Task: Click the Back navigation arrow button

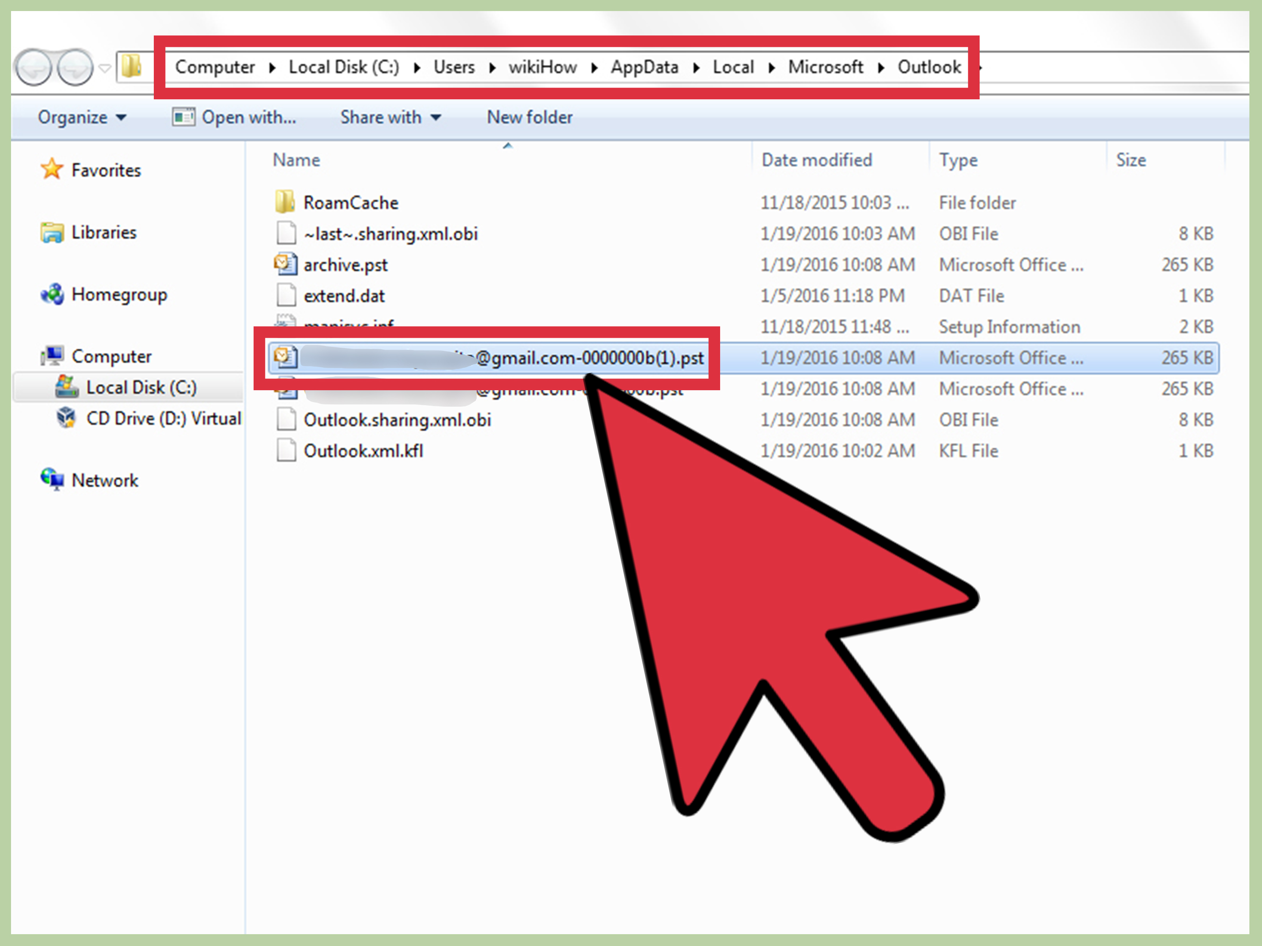Action: 34,67
